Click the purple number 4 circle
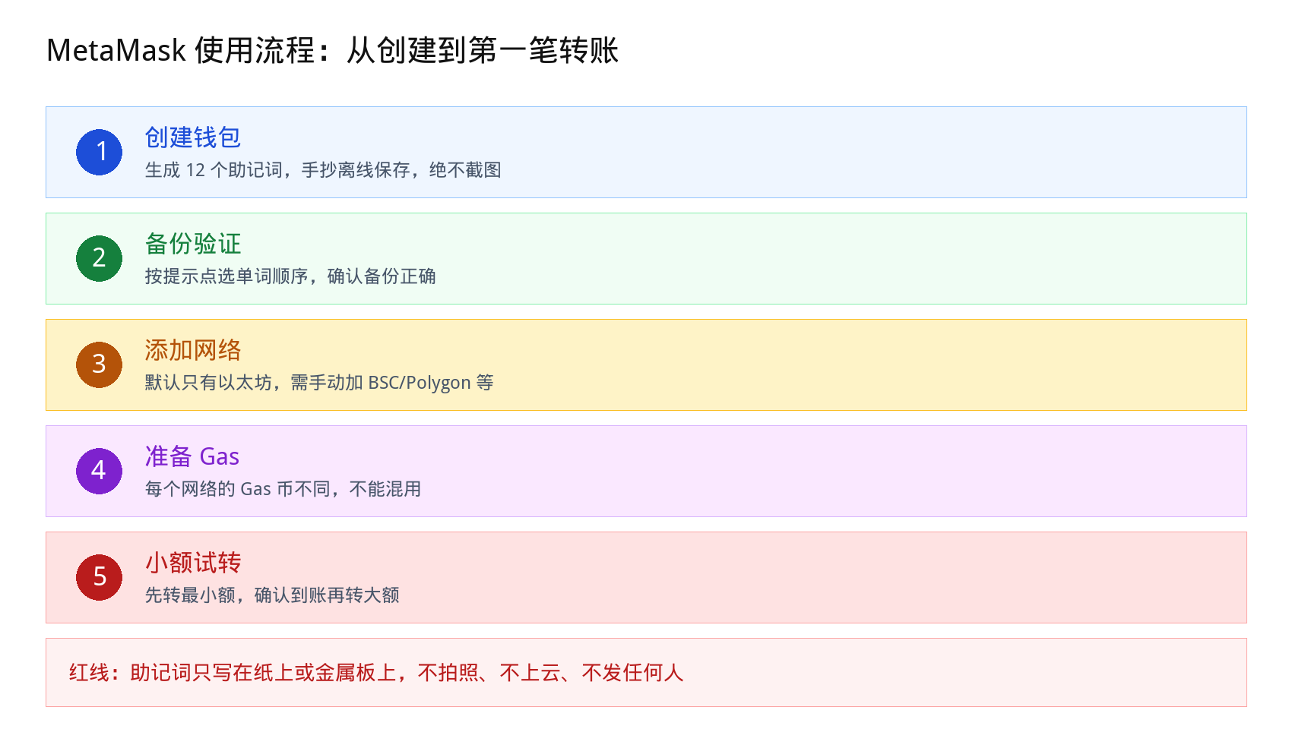This screenshot has height=729, width=1289. coord(99,471)
